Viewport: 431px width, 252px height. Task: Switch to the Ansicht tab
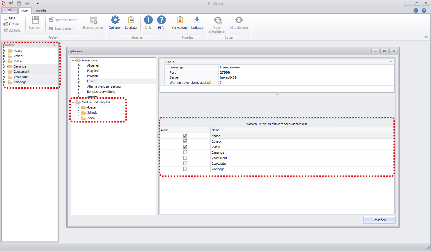coord(41,10)
